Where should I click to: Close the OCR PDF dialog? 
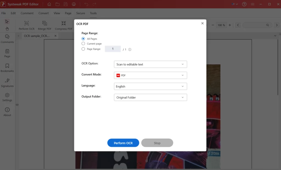point(202,23)
